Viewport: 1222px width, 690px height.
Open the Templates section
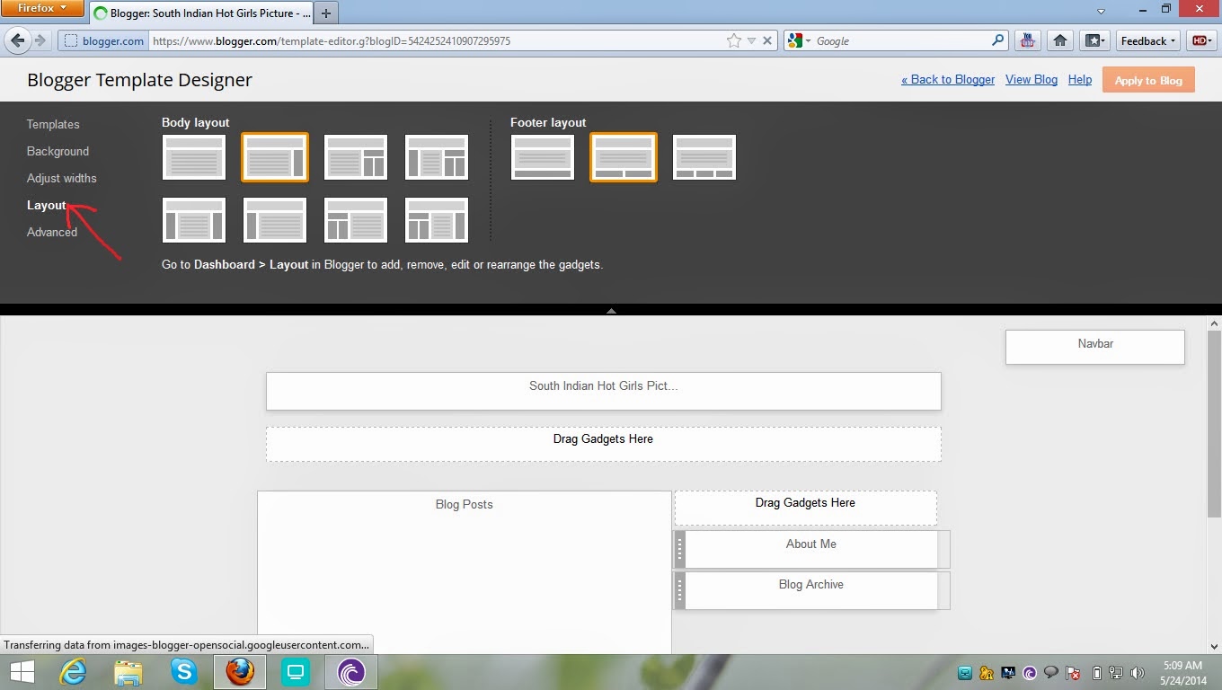53,124
